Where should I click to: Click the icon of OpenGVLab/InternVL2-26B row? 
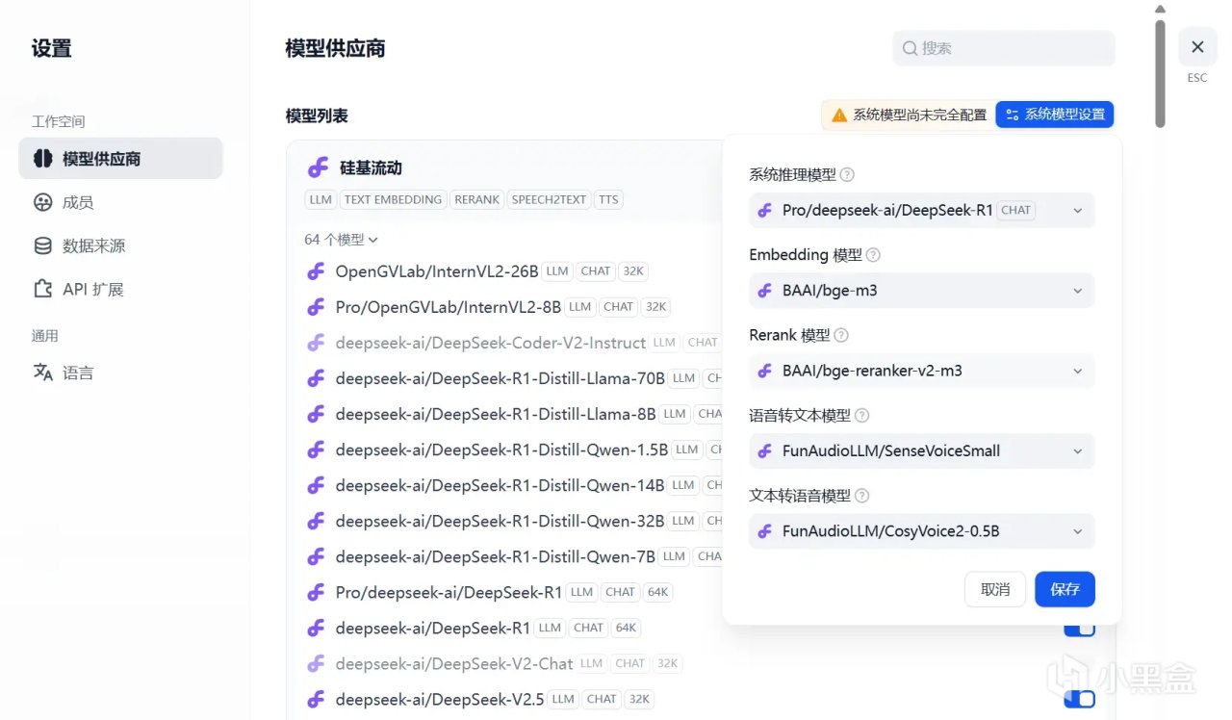[x=316, y=271]
